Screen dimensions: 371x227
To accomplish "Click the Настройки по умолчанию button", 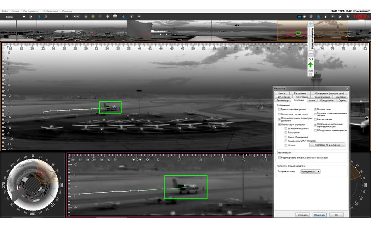I will (x=327, y=145).
